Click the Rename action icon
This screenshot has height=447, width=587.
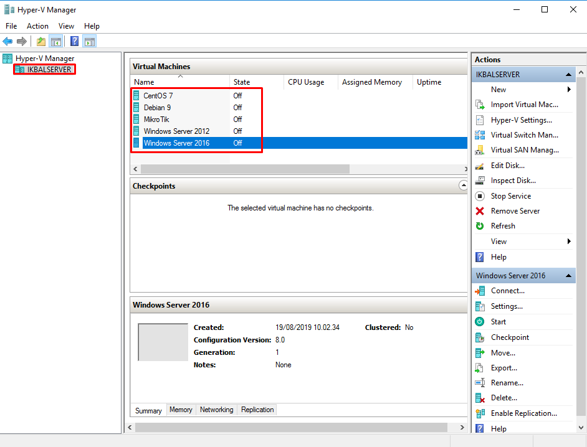[480, 383]
